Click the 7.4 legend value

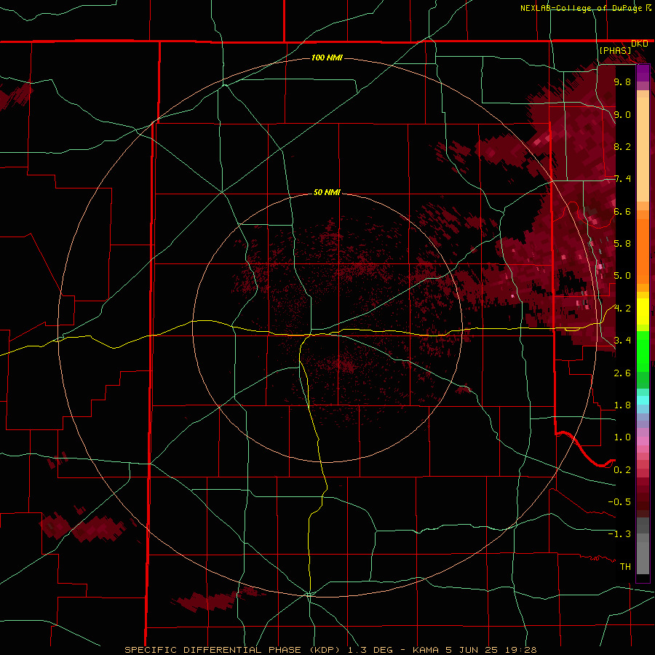tap(622, 179)
